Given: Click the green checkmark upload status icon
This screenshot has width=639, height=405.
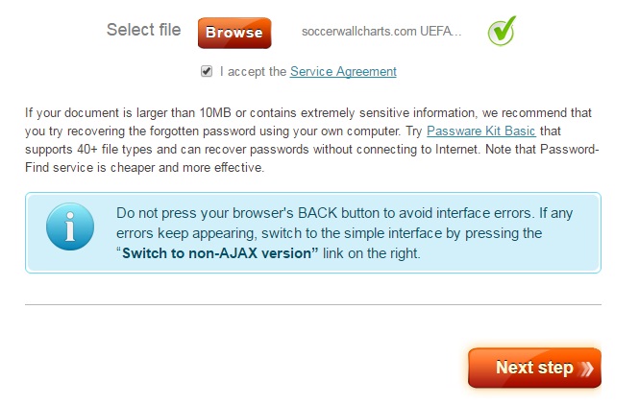Looking at the screenshot, I should pos(502,31).
